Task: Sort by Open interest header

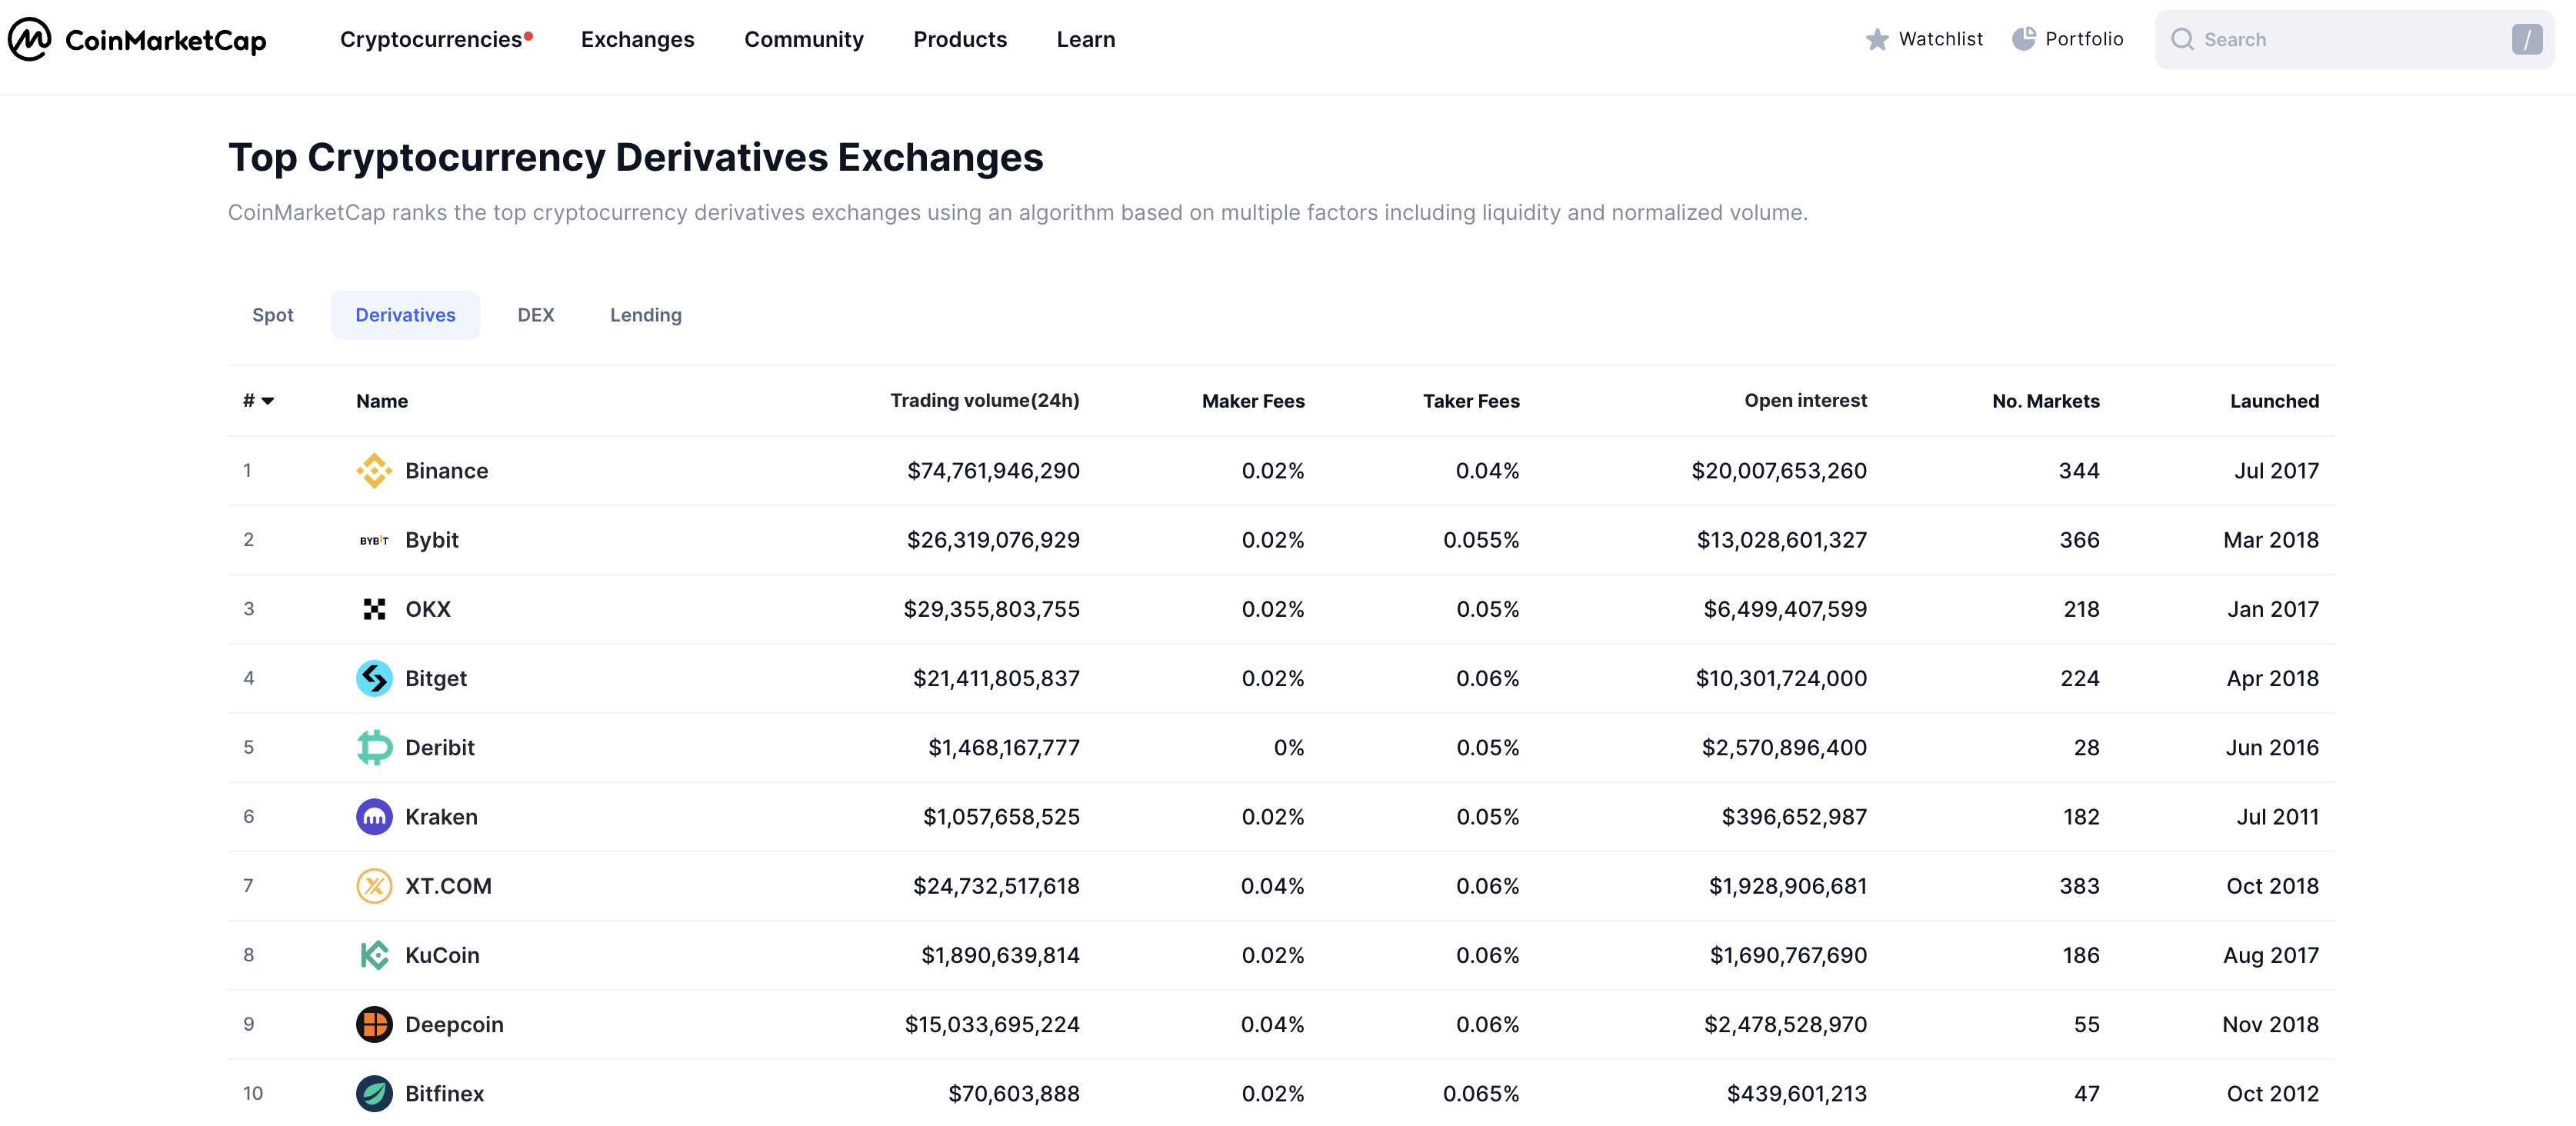Action: (1805, 401)
